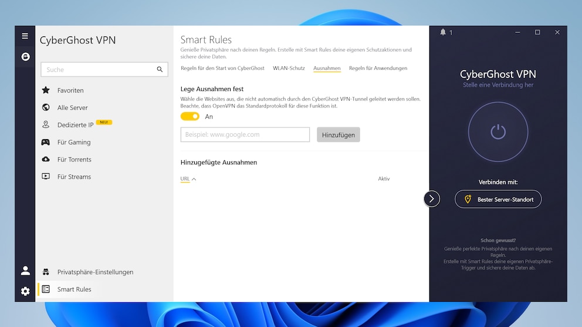Image resolution: width=582 pixels, height=327 pixels.
Task: Minimize the CyberGhost window
Action: (x=517, y=32)
